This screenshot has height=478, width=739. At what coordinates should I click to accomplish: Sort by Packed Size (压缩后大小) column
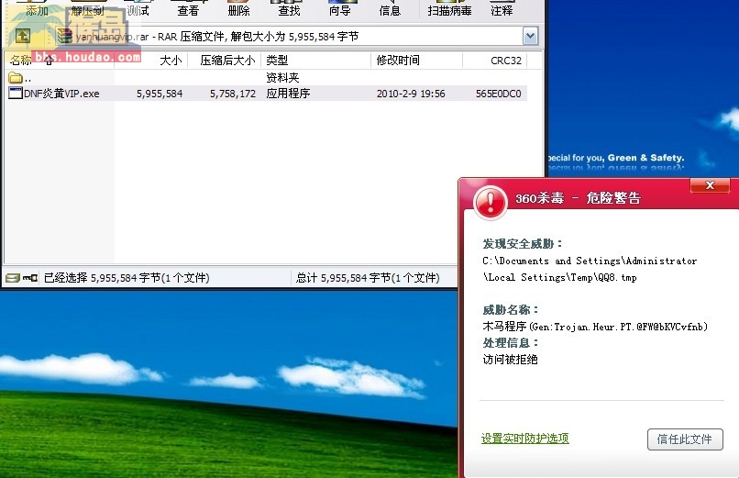(225, 61)
